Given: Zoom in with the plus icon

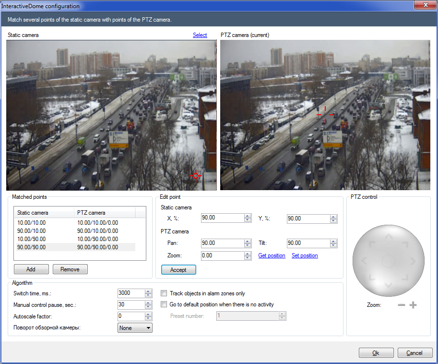Looking at the screenshot, I should [x=413, y=305].
